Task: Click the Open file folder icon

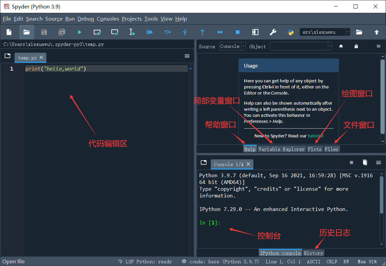Action: tap(27, 32)
